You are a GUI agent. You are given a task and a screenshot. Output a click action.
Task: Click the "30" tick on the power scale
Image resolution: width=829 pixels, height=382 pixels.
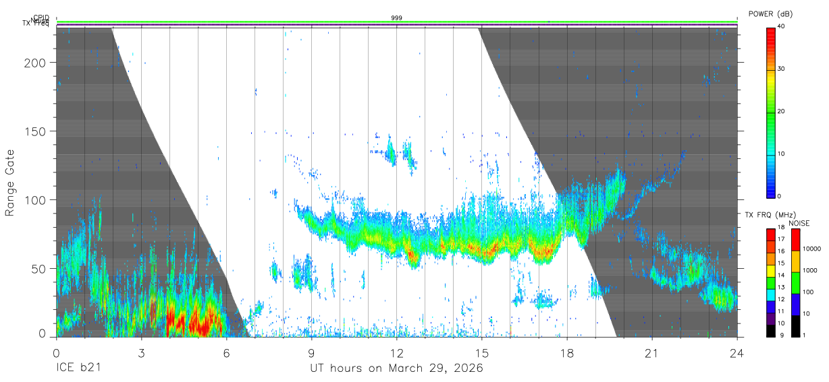[x=782, y=69]
